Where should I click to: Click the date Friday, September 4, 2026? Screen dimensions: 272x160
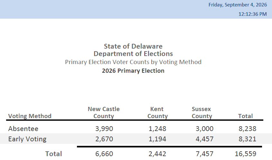pos(238,5)
